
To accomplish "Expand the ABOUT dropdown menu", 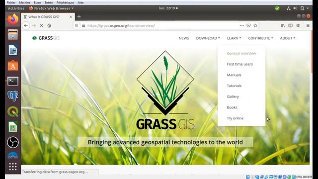I will click(287, 38).
